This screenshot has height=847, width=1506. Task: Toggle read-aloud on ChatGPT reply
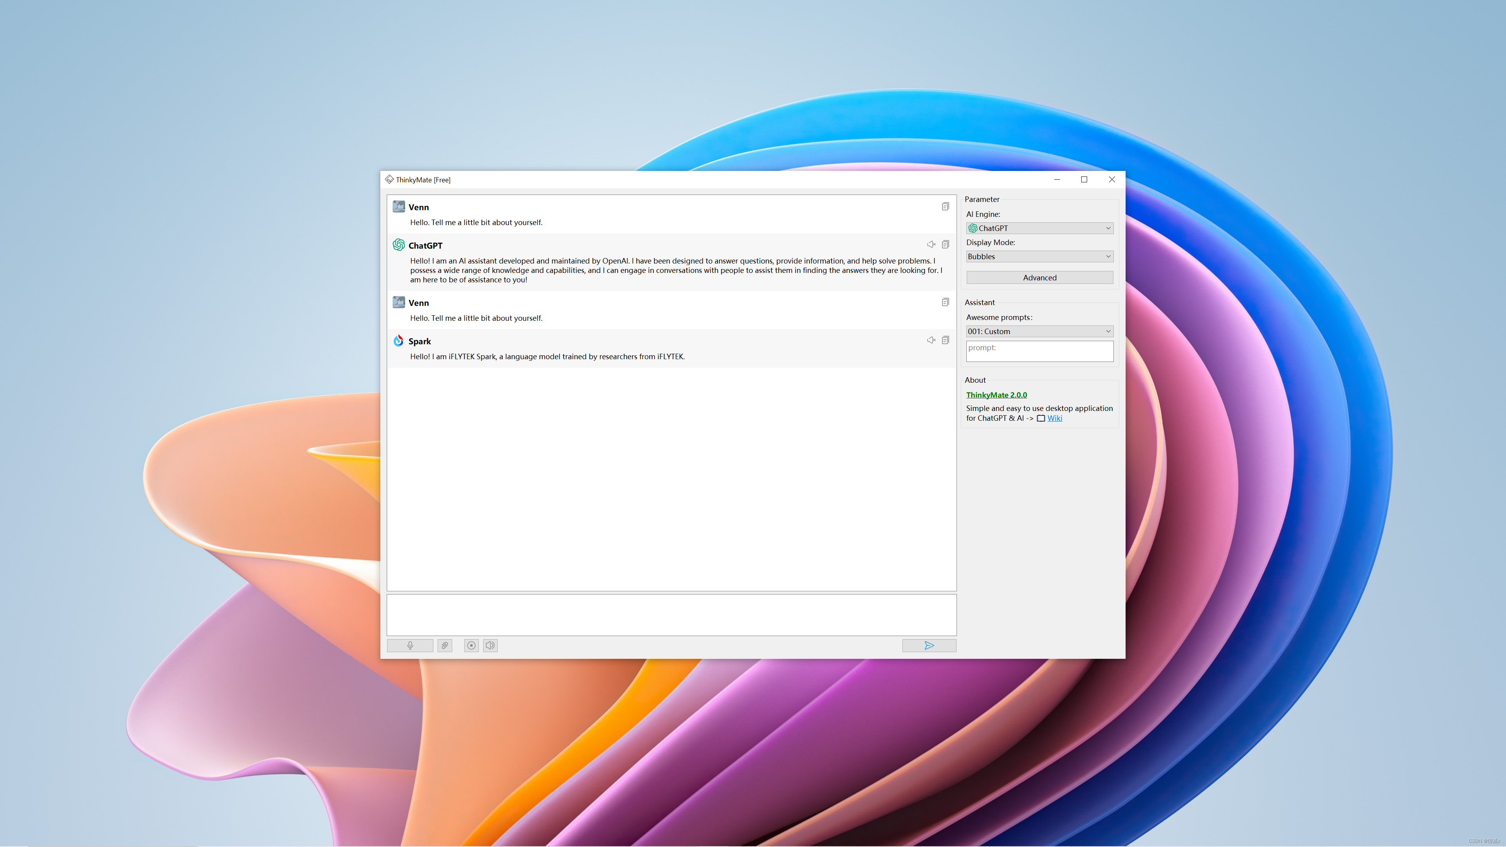[931, 244]
